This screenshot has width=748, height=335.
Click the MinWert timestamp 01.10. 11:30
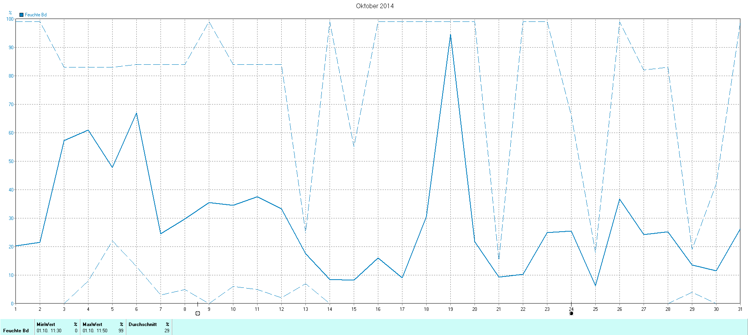(49, 330)
